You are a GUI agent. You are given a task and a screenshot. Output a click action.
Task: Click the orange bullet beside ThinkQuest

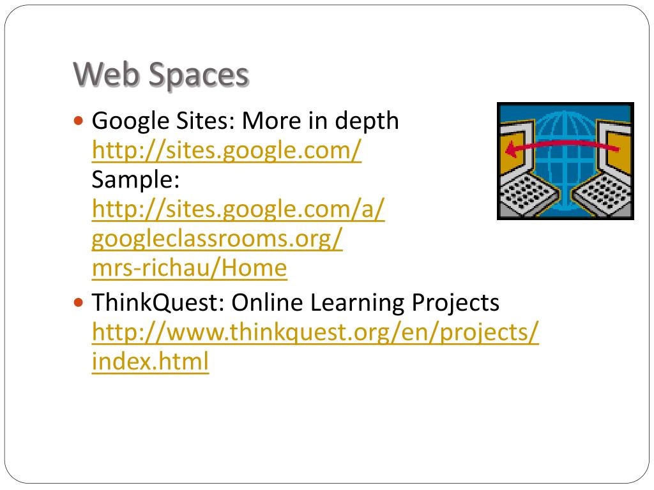78,302
